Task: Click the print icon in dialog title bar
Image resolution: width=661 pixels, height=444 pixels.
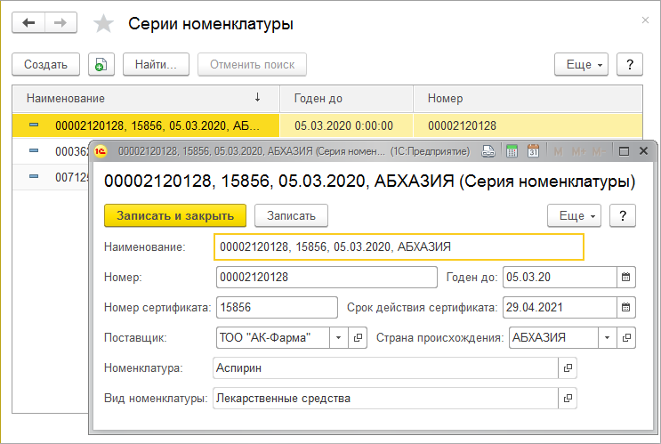Action: pos(488,151)
